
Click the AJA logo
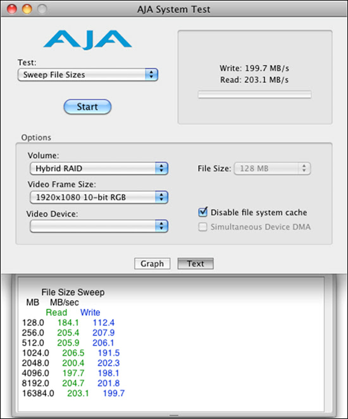pyautogui.click(x=87, y=40)
